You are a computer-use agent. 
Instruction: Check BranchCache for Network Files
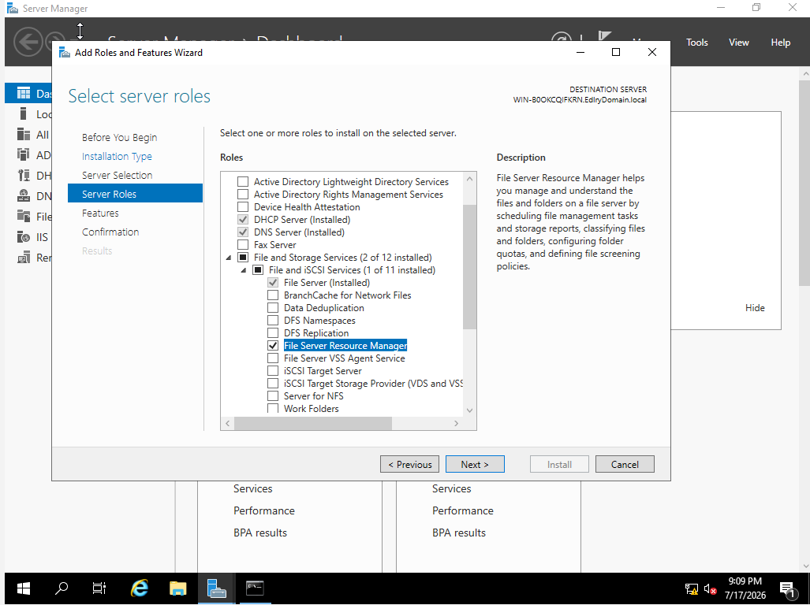click(x=273, y=295)
